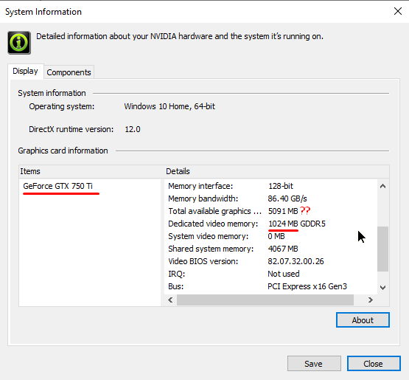This screenshot has height=380, width=409.
Task: Click the horizontal scroll right arrow
Action: [371, 300]
